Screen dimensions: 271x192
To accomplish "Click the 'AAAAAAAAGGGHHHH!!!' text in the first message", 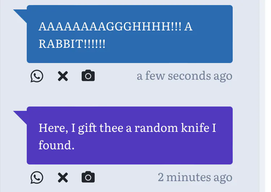I will click(110, 27).
